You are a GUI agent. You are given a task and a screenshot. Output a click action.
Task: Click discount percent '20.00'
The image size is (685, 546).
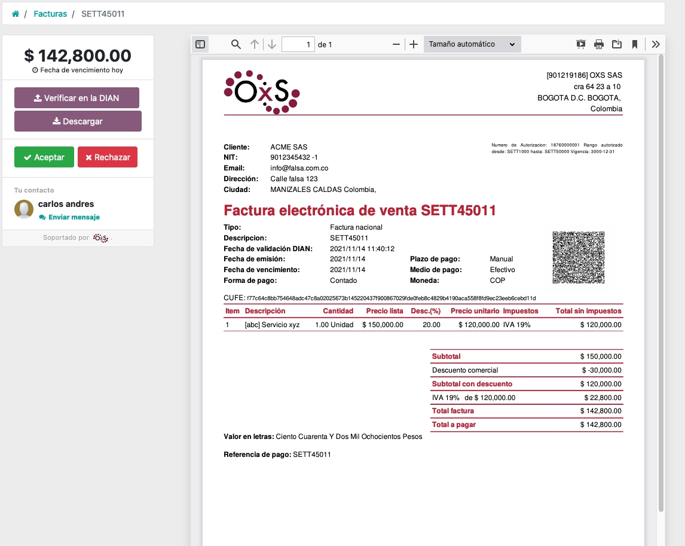tap(432, 325)
